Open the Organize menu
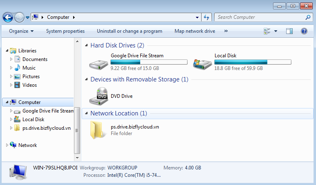 tap(21, 31)
